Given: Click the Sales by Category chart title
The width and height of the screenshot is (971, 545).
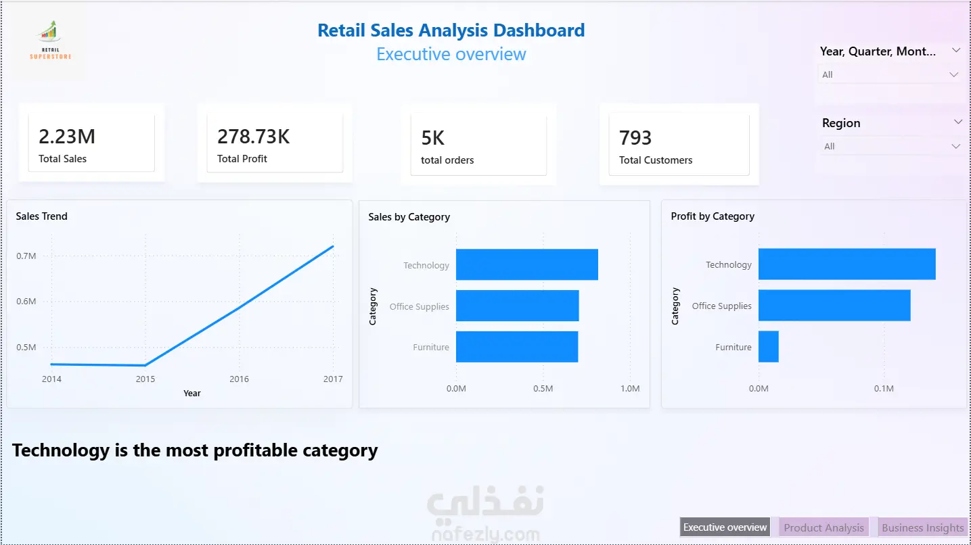Looking at the screenshot, I should point(409,217).
